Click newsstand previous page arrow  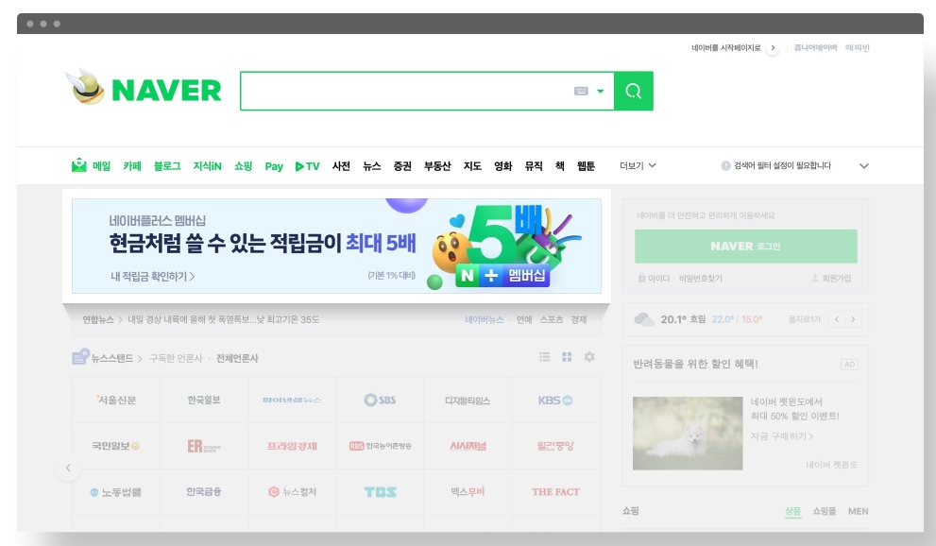pyautogui.click(x=68, y=468)
